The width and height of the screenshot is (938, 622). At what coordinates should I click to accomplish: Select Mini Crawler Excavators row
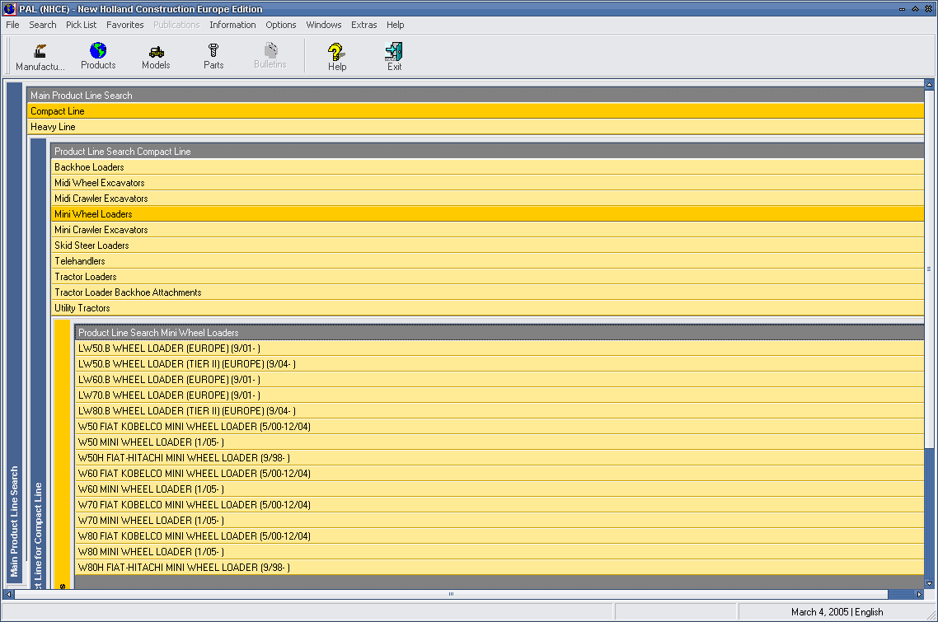[487, 230]
